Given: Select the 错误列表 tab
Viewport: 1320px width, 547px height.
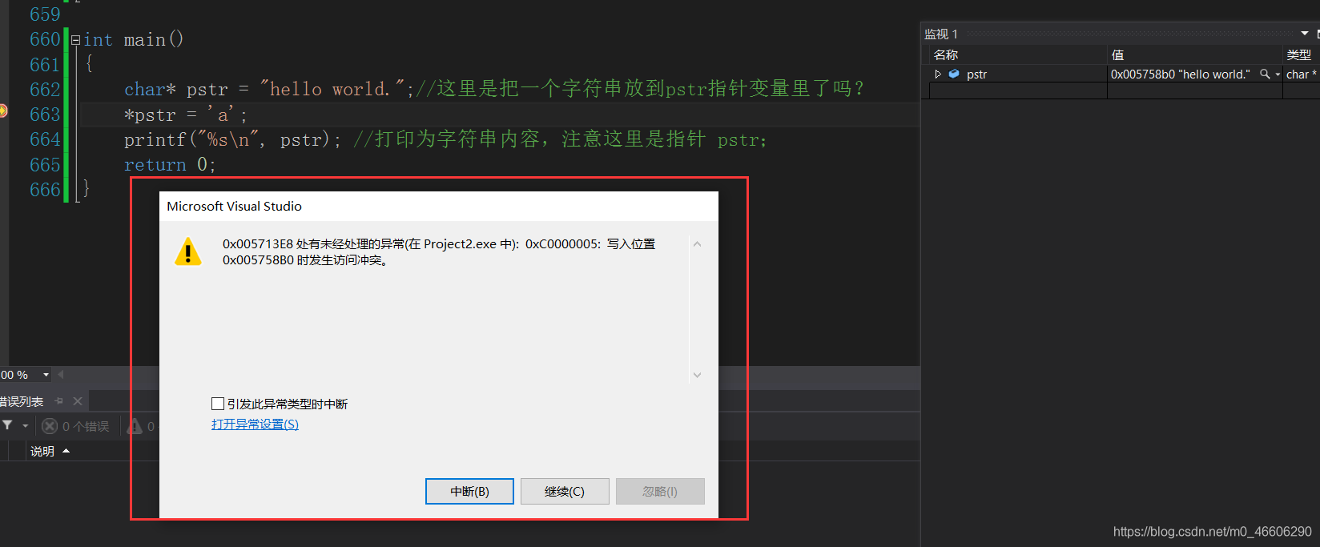Looking at the screenshot, I should tap(22, 401).
